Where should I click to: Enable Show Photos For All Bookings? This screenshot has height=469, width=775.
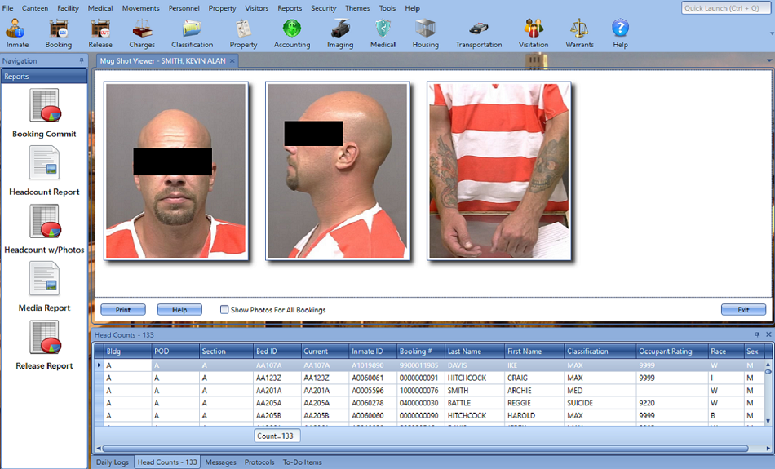[x=224, y=310]
